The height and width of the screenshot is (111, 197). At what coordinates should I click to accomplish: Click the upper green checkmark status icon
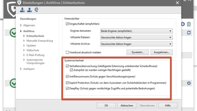click(x=13, y=33)
